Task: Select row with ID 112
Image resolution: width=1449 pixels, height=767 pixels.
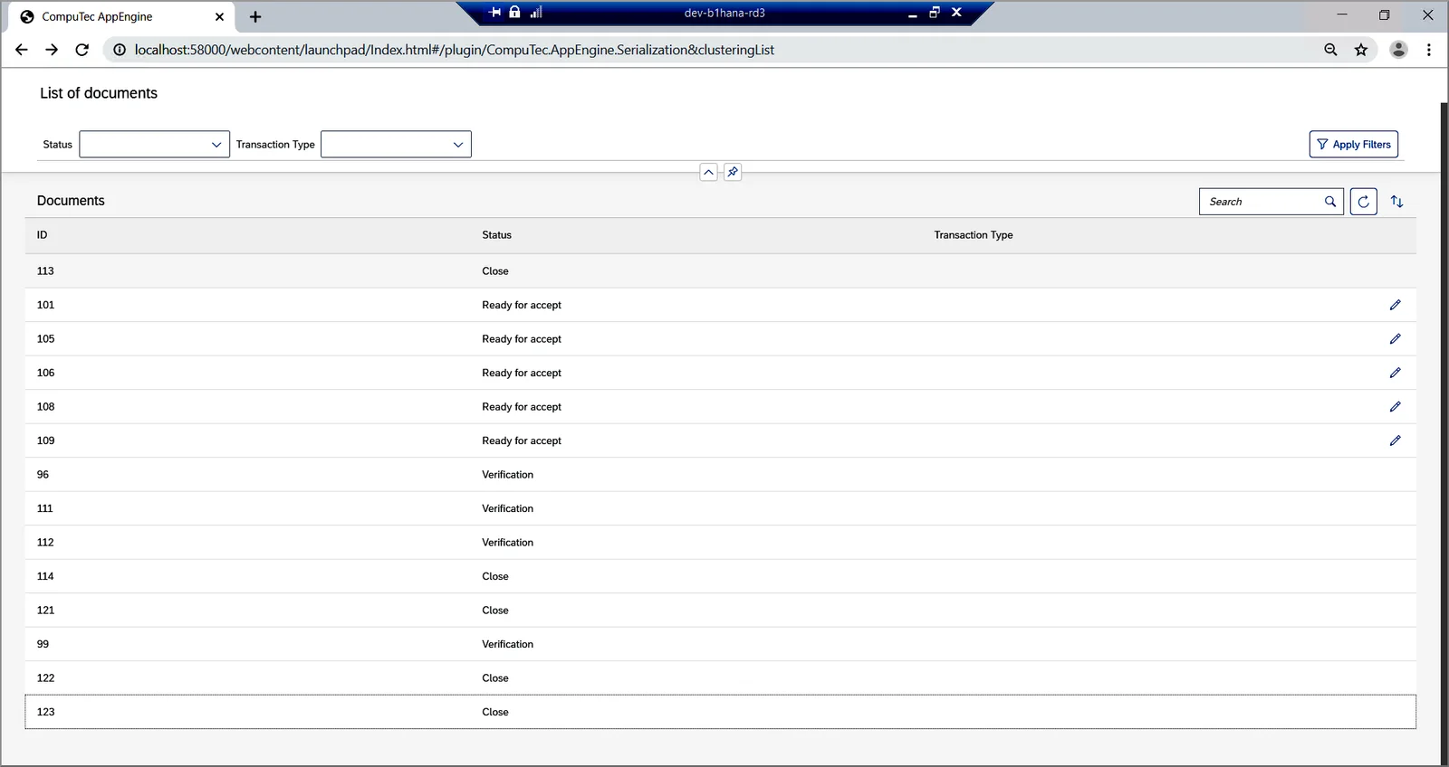Action: click(x=720, y=543)
